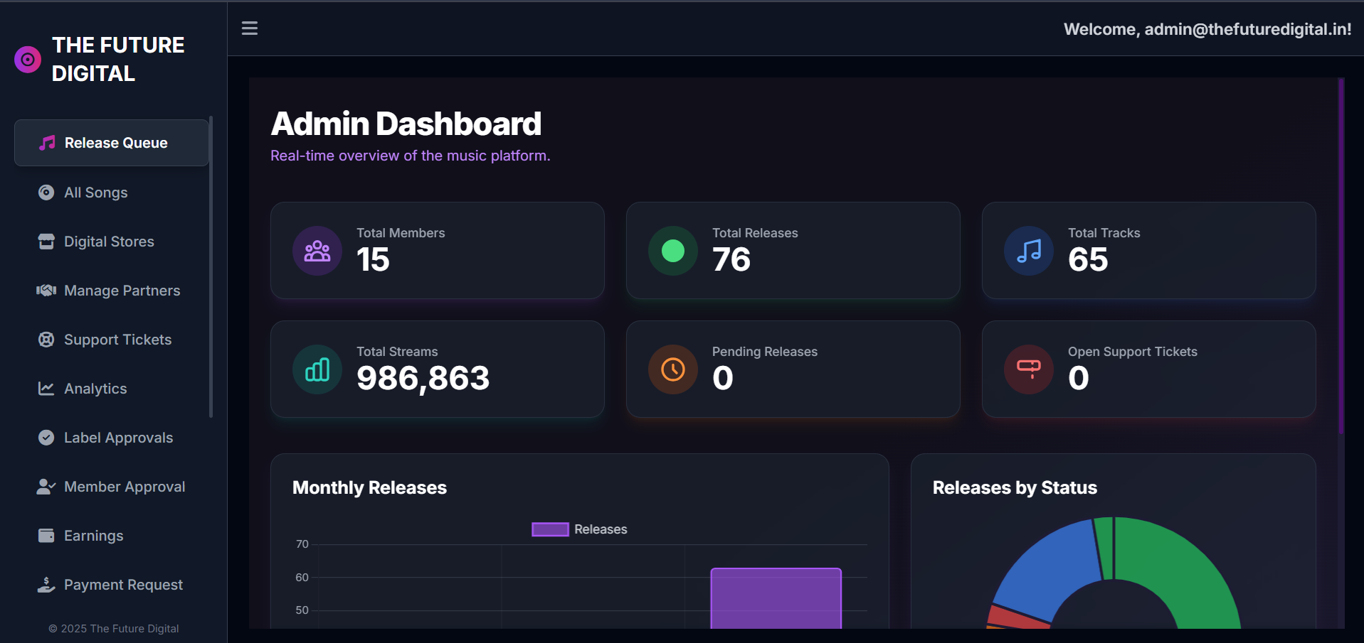Go to All Songs page

(96, 193)
